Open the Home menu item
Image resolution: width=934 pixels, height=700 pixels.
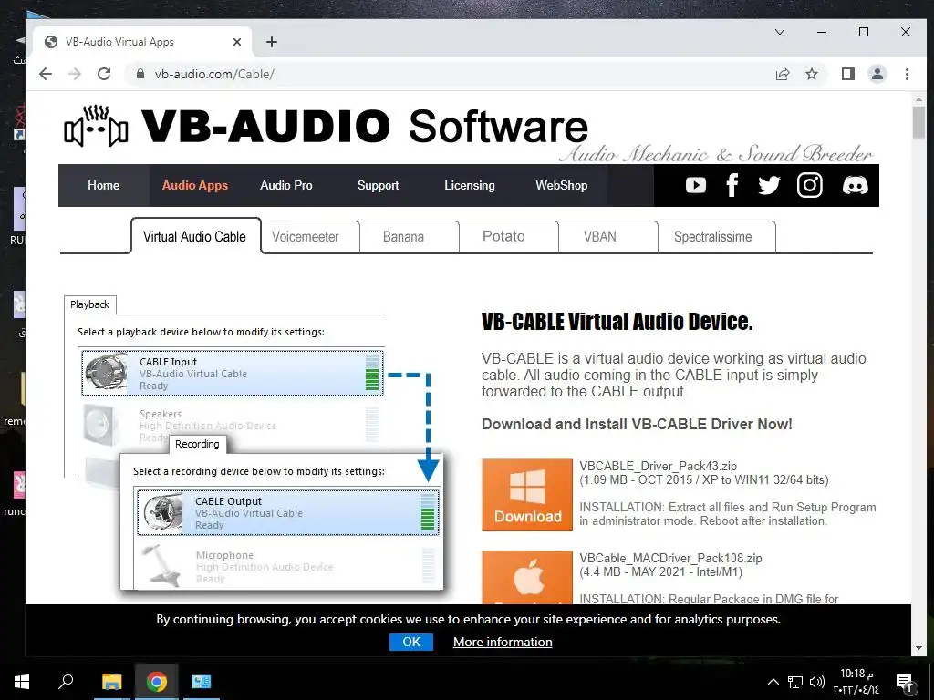[104, 185]
